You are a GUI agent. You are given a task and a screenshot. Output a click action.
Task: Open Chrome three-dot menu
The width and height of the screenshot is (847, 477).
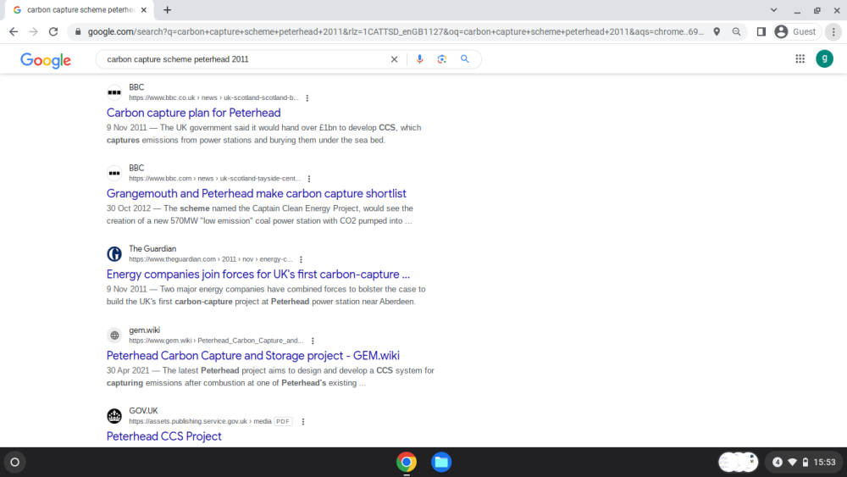coord(833,32)
